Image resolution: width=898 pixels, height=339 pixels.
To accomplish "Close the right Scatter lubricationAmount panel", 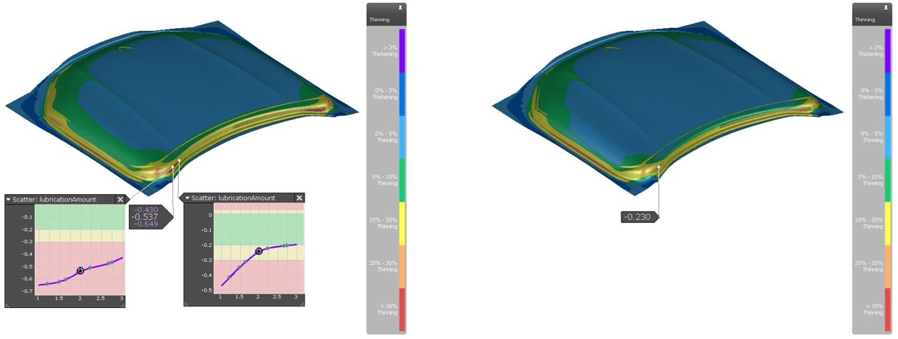I will pos(299,198).
